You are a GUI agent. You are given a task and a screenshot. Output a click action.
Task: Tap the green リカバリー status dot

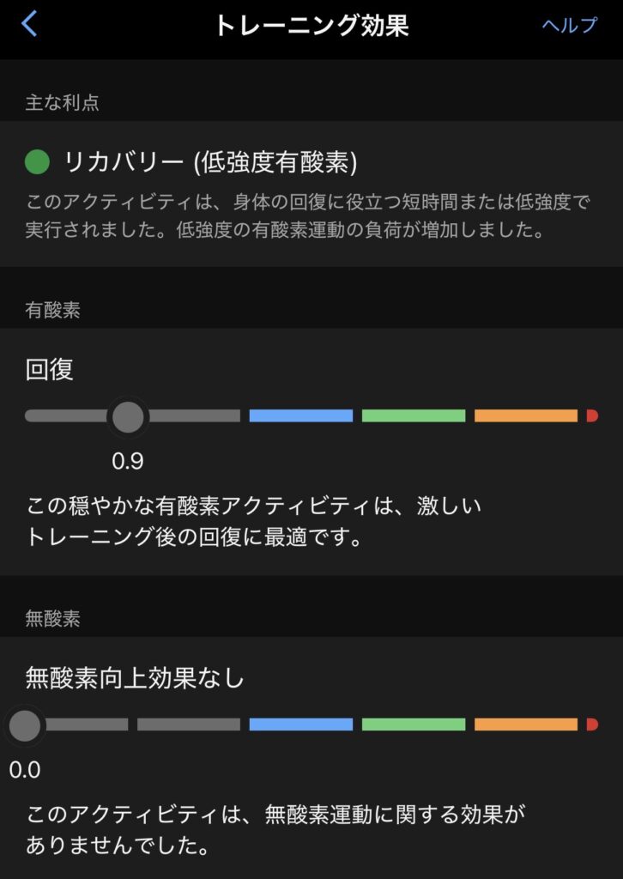click(x=38, y=161)
